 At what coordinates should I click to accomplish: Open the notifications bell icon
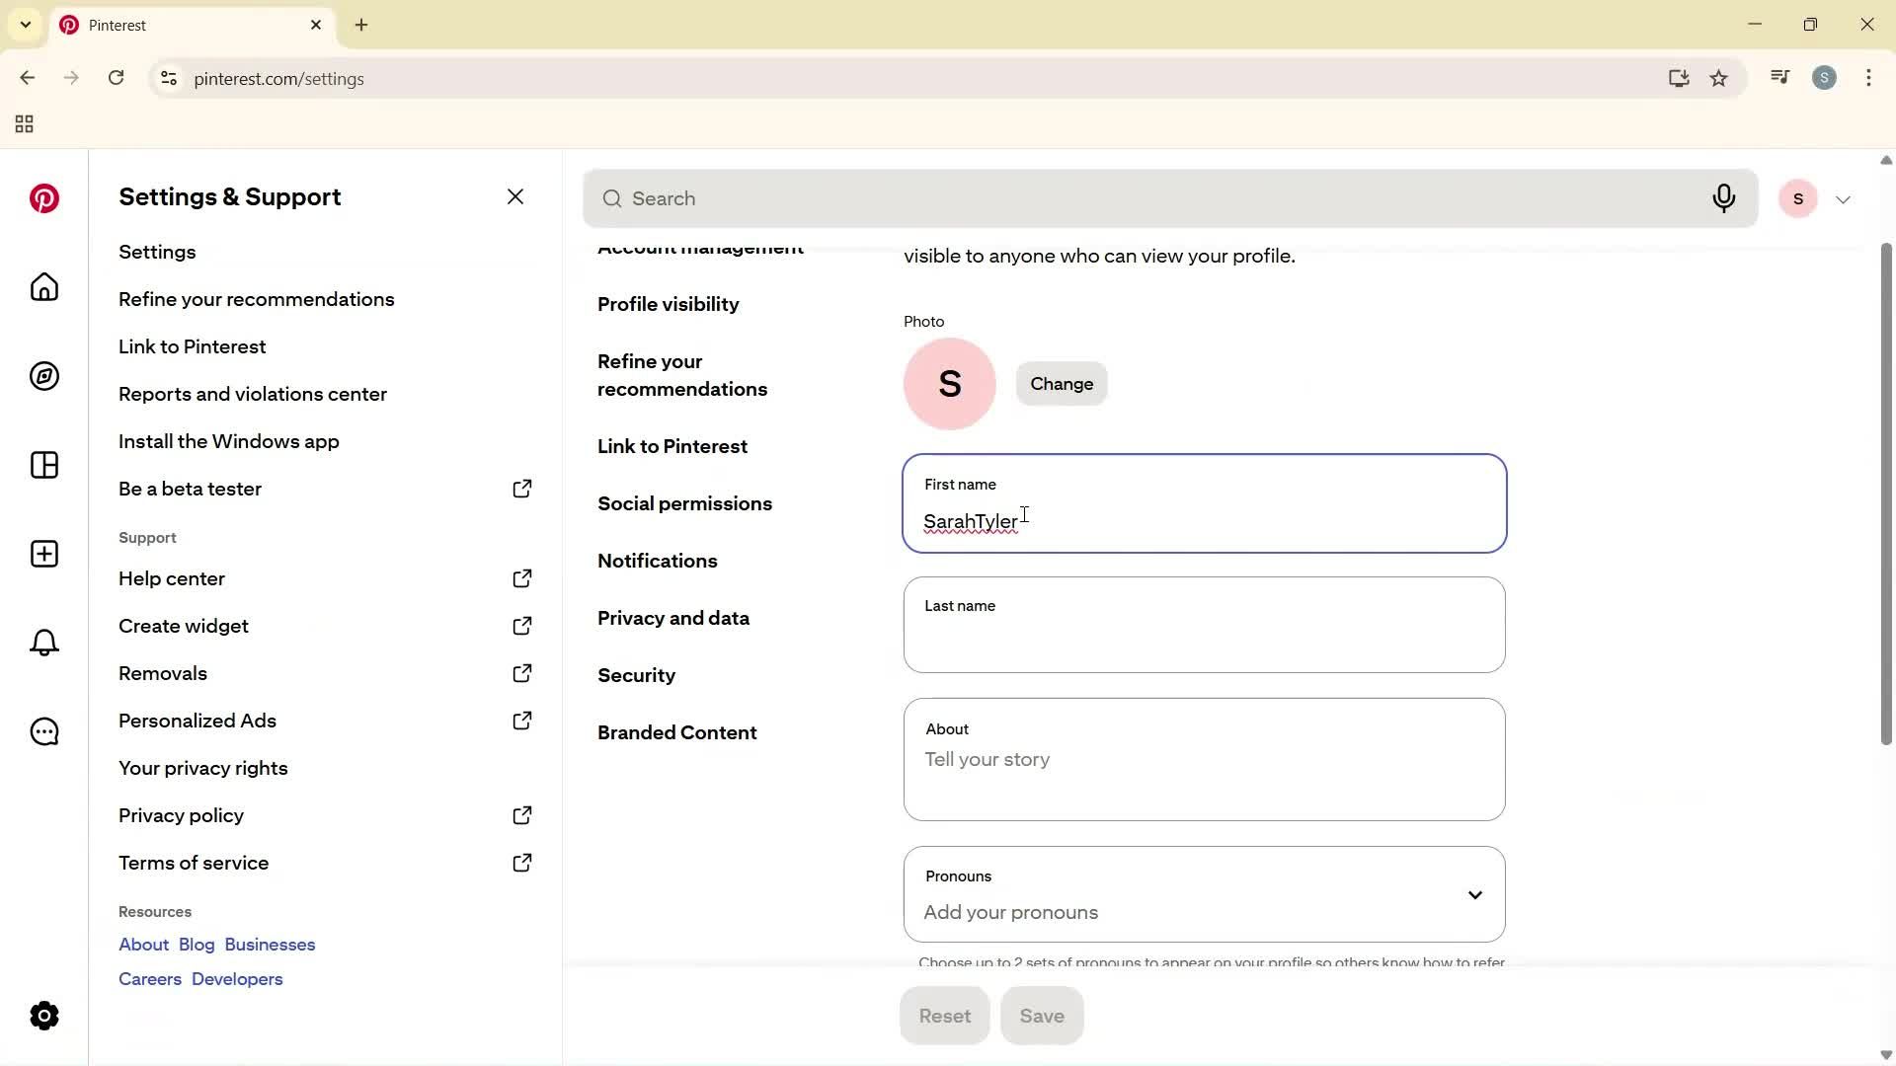(43, 643)
